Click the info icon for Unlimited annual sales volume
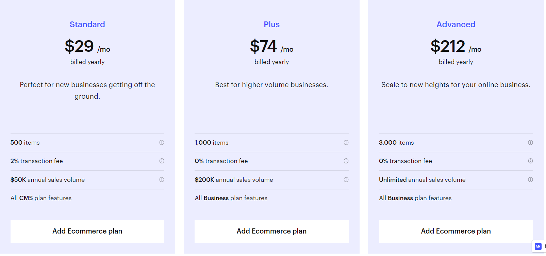 [530, 180]
